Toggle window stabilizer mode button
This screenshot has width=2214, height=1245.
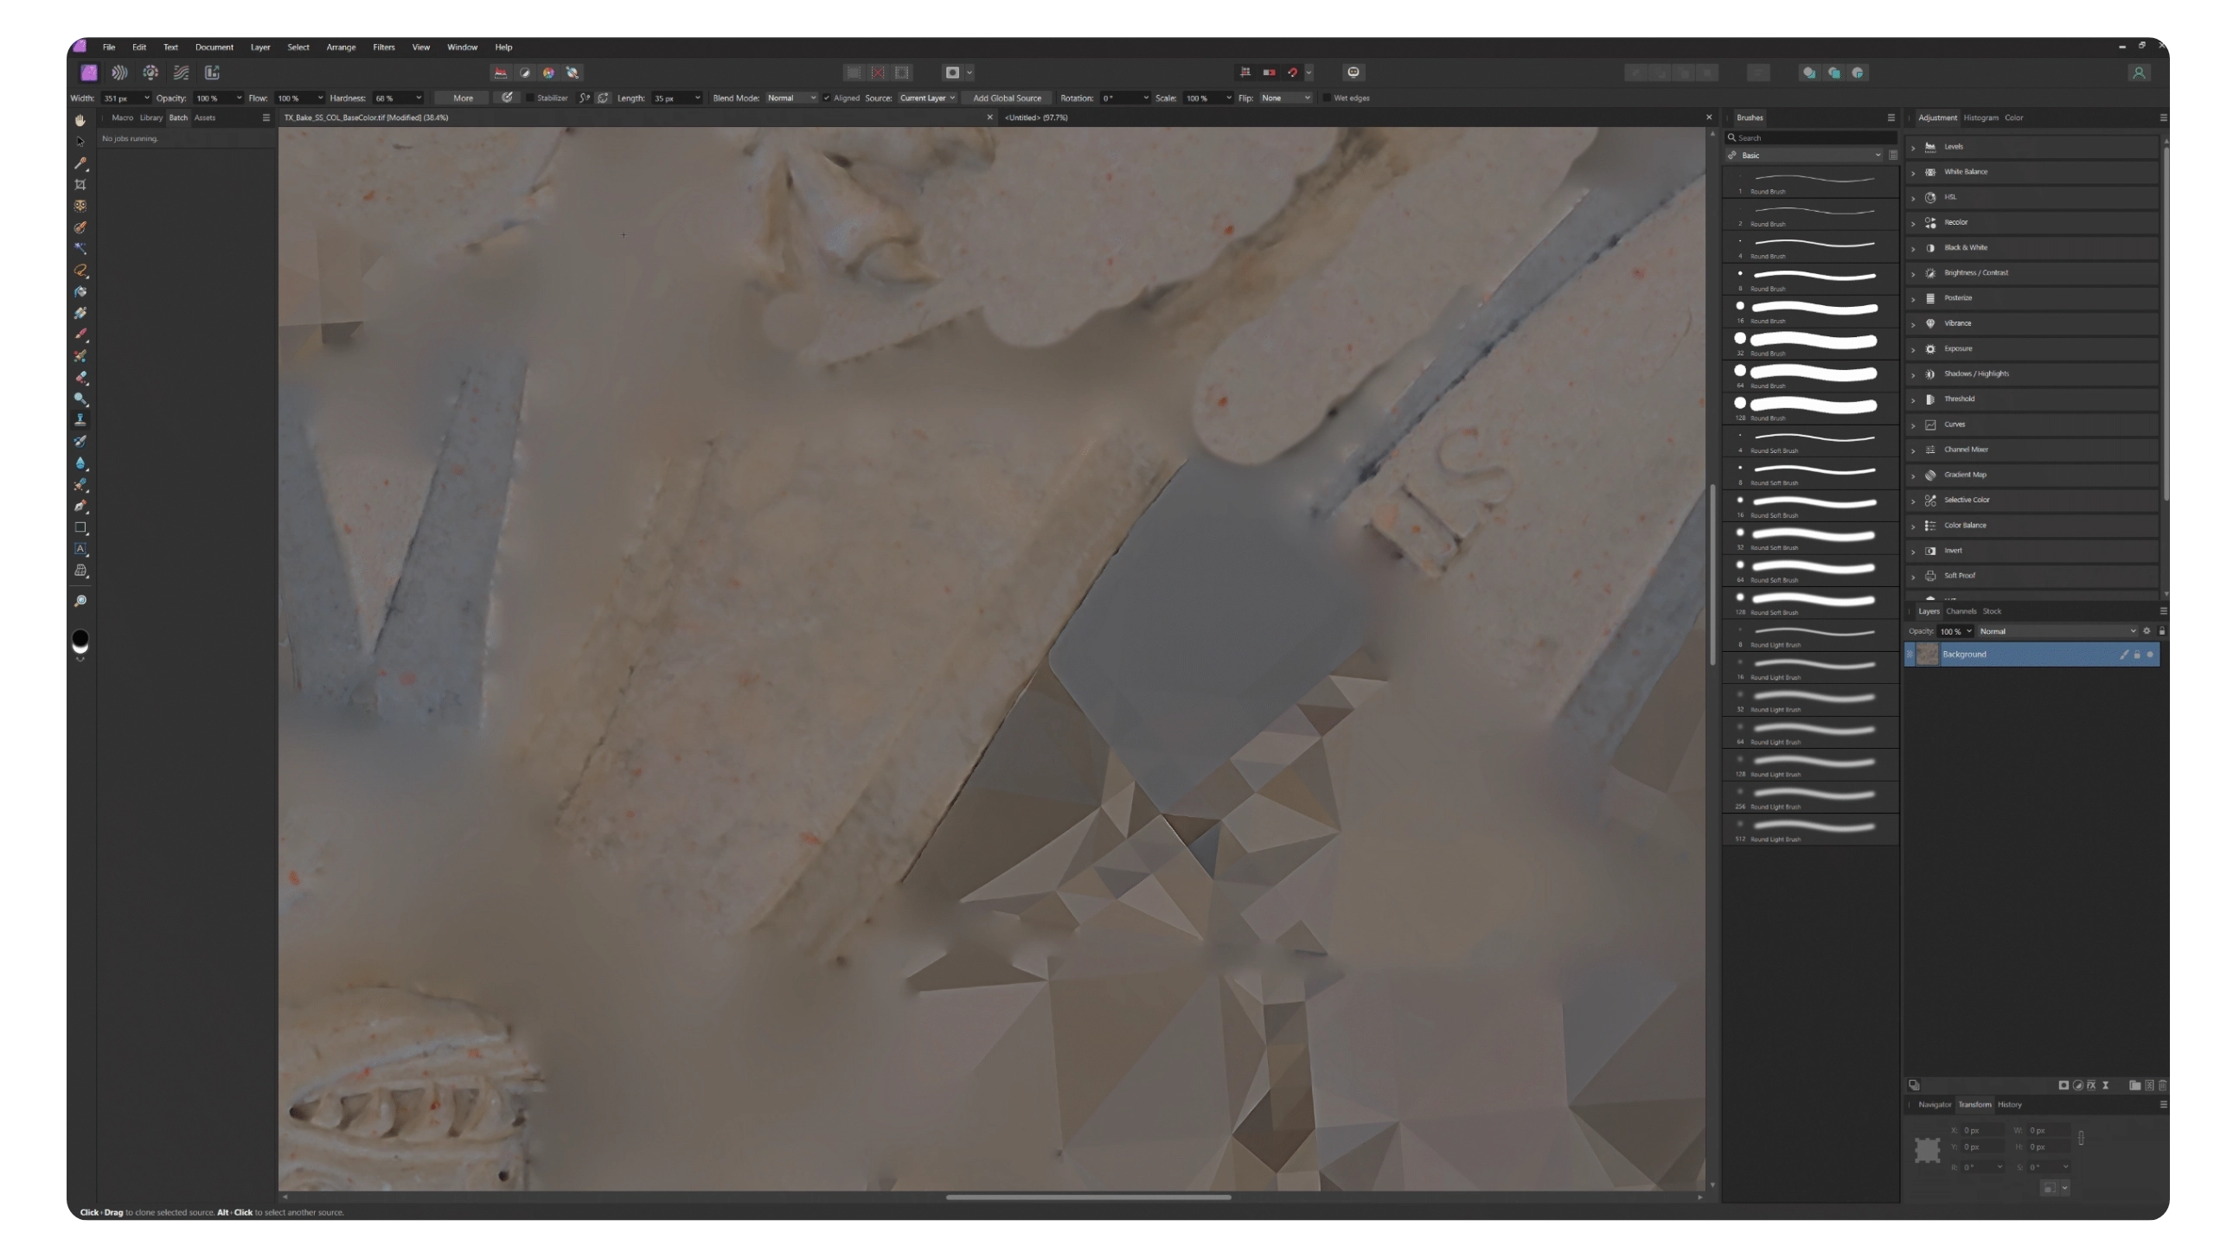603,98
